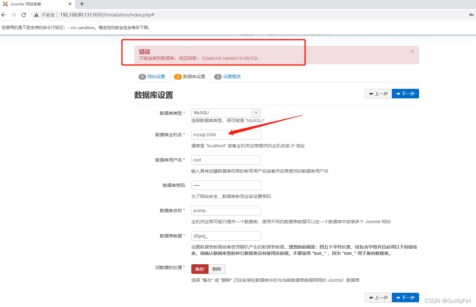Click the 数据库密码 label
The height and width of the screenshot is (307, 476).
coord(174,185)
